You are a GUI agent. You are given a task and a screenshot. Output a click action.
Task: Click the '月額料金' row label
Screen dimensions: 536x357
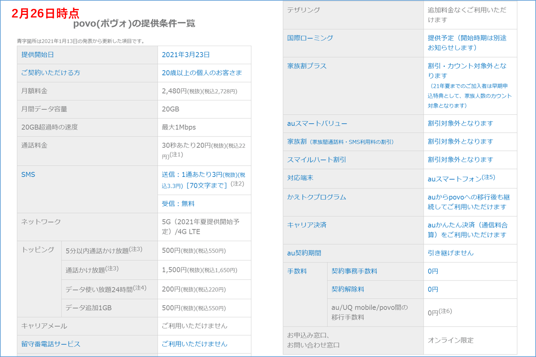(x=34, y=91)
